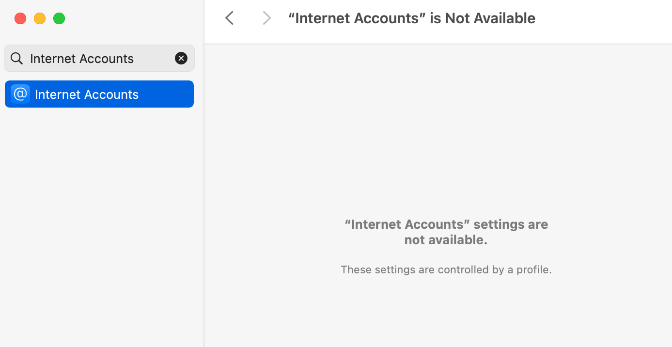Click the "Internet Accounts" is Not Available title
Image resolution: width=672 pixels, height=347 pixels.
pyautogui.click(x=412, y=18)
